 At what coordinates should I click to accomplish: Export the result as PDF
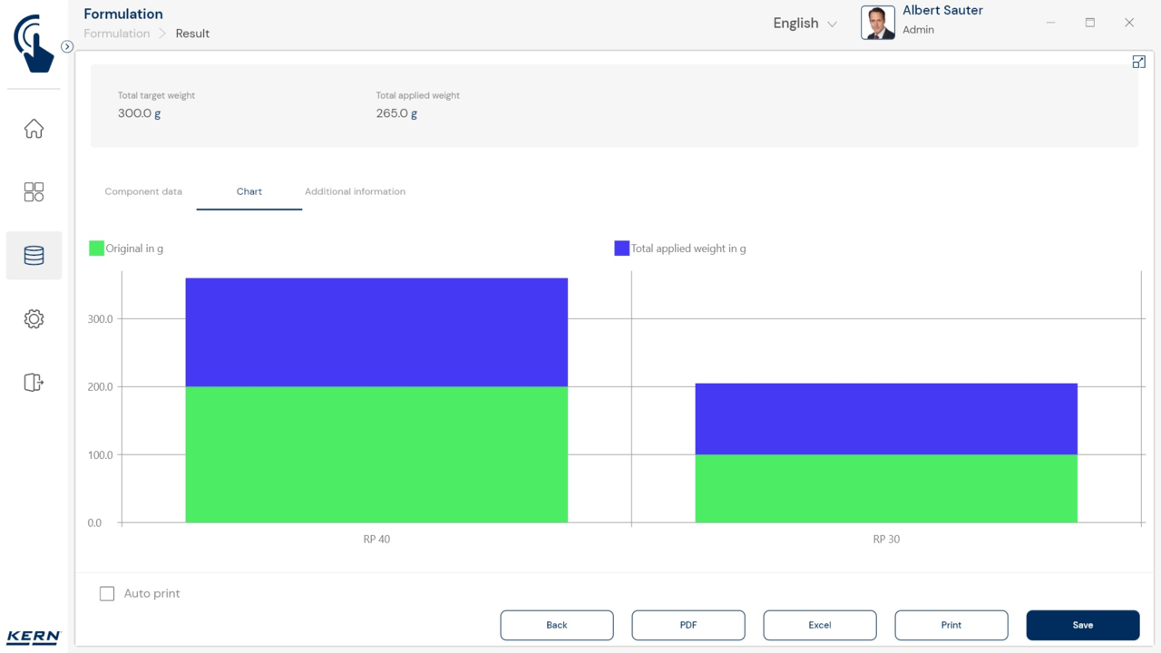[688, 625]
